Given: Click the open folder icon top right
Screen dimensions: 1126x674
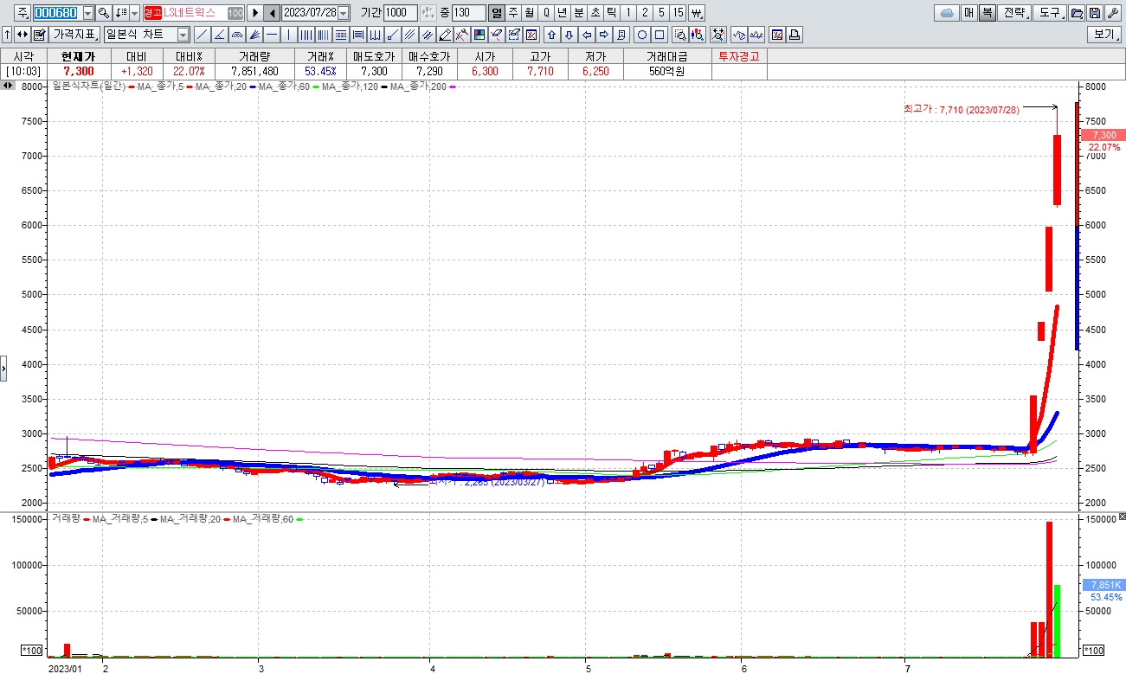Looking at the screenshot, I should [1076, 13].
